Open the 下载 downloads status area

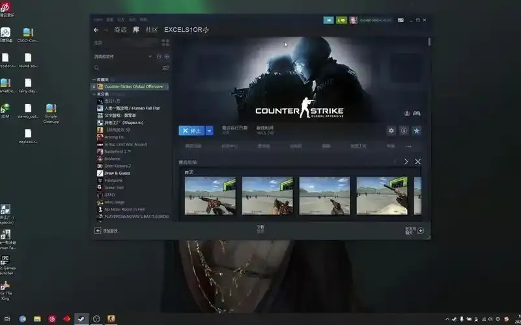(260, 229)
